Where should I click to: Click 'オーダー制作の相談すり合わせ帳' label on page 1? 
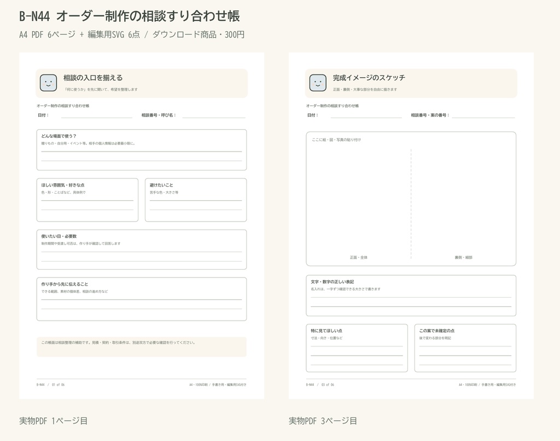pyautogui.click(x=63, y=106)
